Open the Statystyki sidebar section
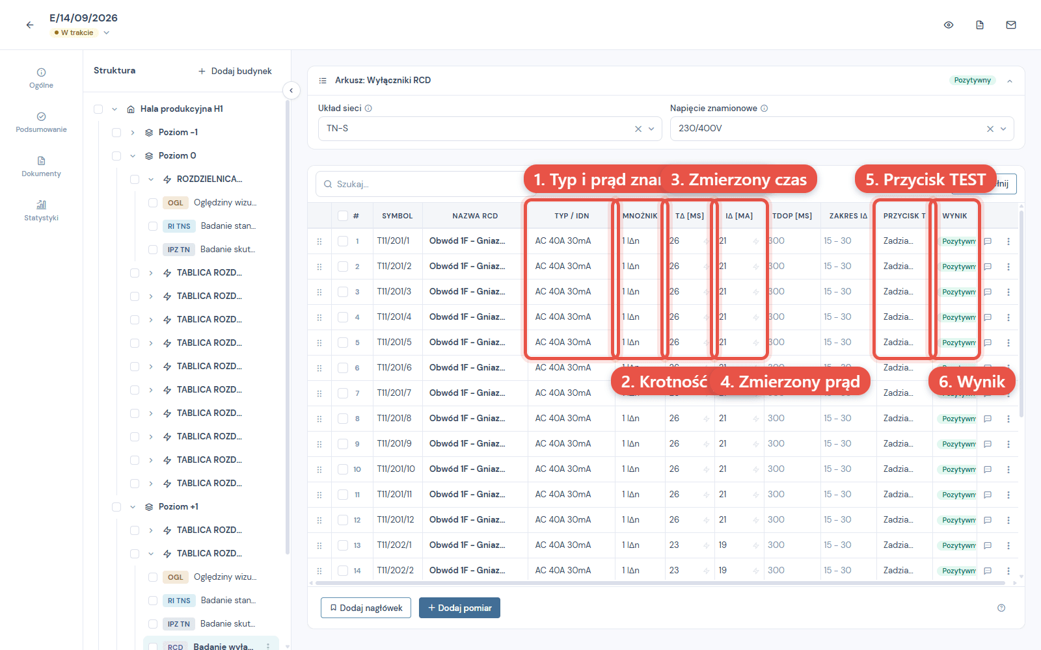 pyautogui.click(x=41, y=211)
